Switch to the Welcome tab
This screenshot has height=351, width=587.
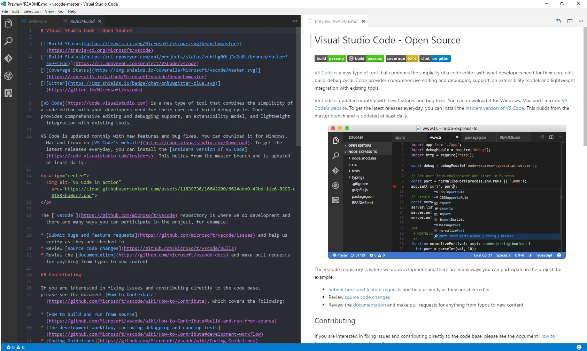pyautogui.click(x=38, y=21)
